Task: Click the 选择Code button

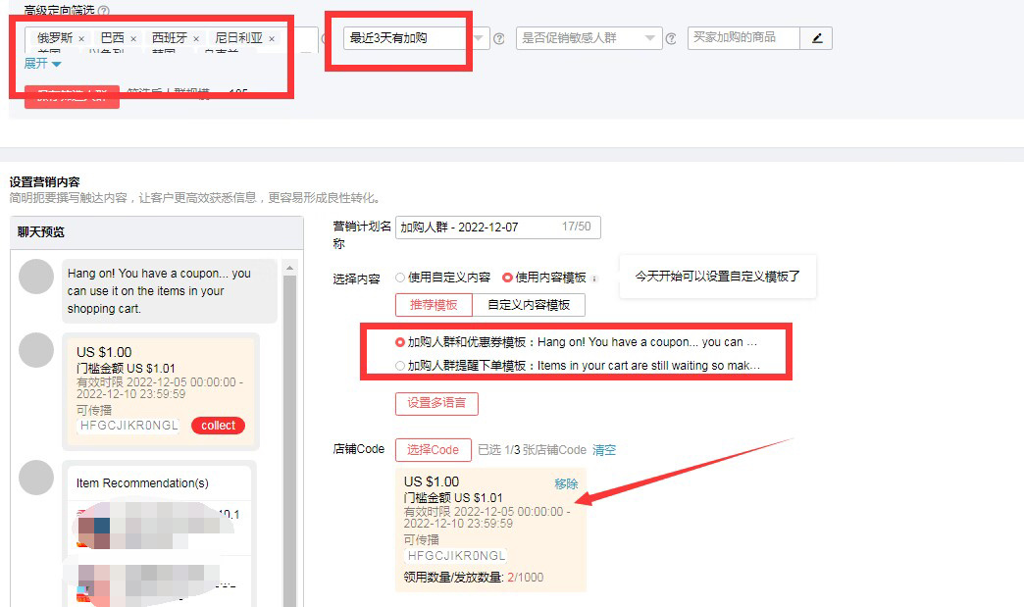Action: tap(433, 450)
